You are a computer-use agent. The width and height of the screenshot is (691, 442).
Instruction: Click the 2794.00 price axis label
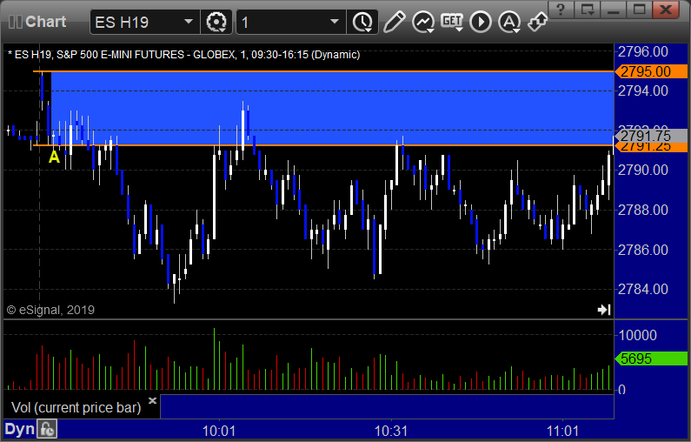click(x=643, y=90)
